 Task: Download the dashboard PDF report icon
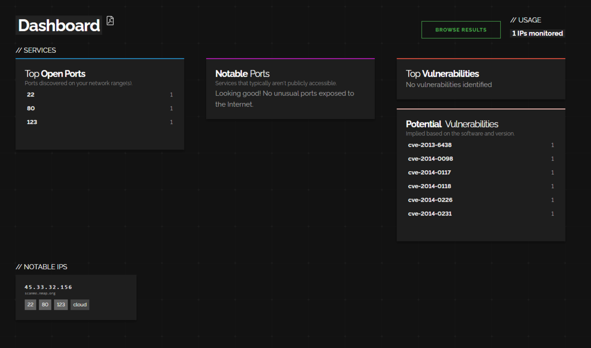coord(110,21)
